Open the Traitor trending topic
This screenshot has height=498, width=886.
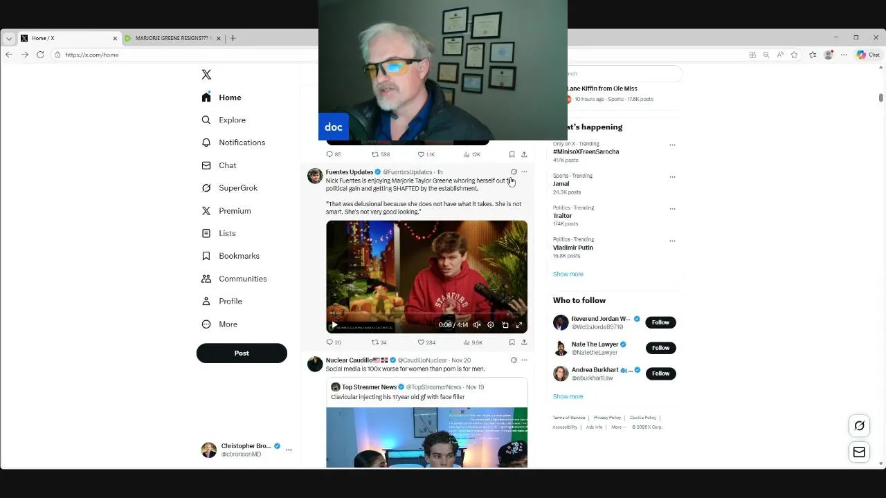click(x=562, y=216)
